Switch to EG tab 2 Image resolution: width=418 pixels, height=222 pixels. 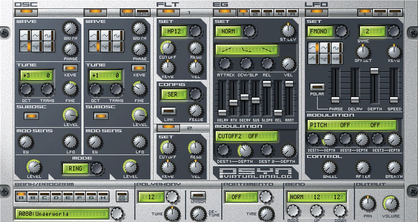[255, 12]
